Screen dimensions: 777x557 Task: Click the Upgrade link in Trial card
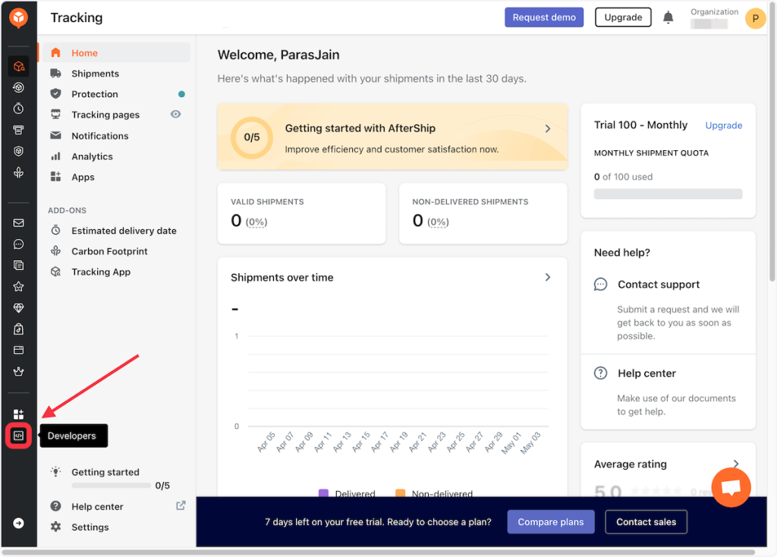coord(723,125)
